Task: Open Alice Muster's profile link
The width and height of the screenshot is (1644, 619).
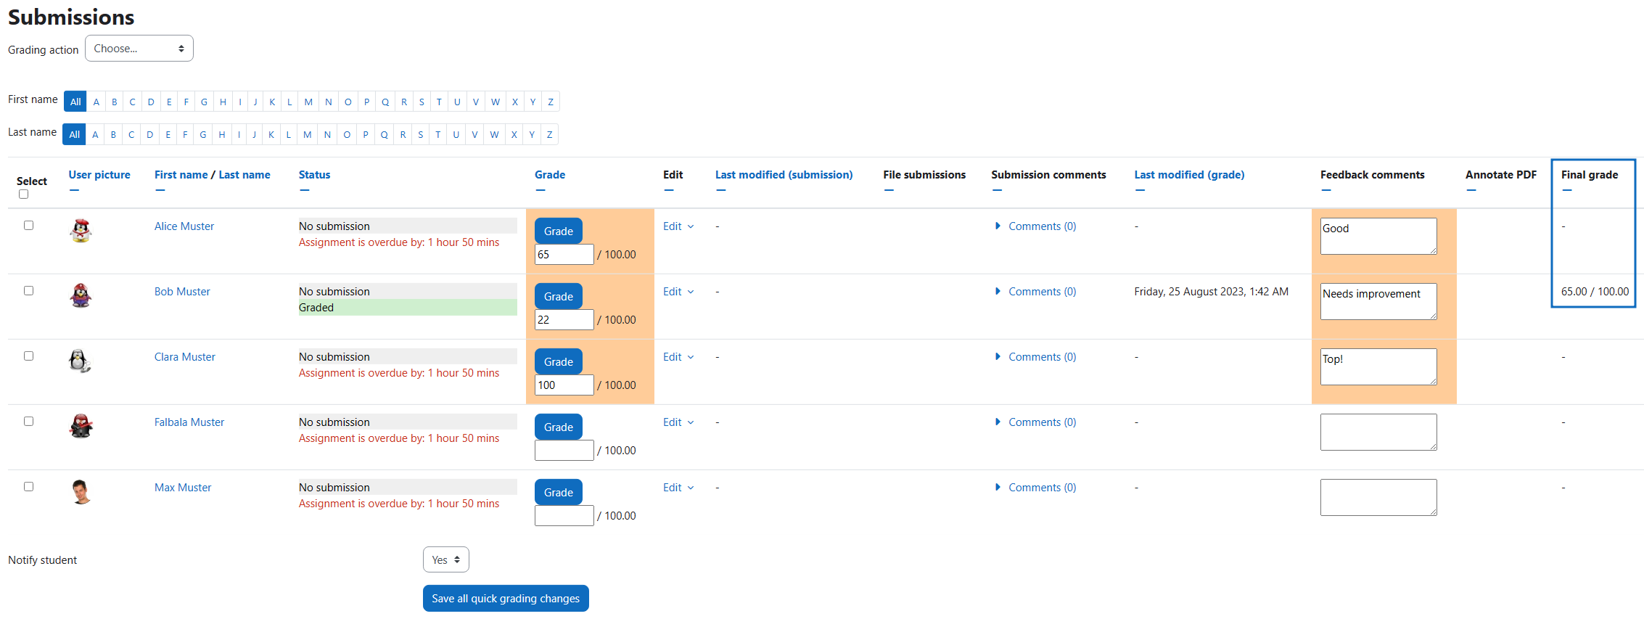Action: (184, 226)
